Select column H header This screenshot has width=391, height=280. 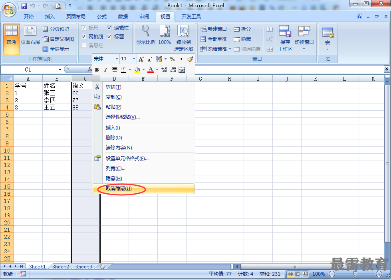(229, 79)
